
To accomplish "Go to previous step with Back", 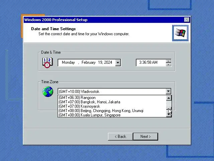I will pyautogui.click(x=120, y=137).
